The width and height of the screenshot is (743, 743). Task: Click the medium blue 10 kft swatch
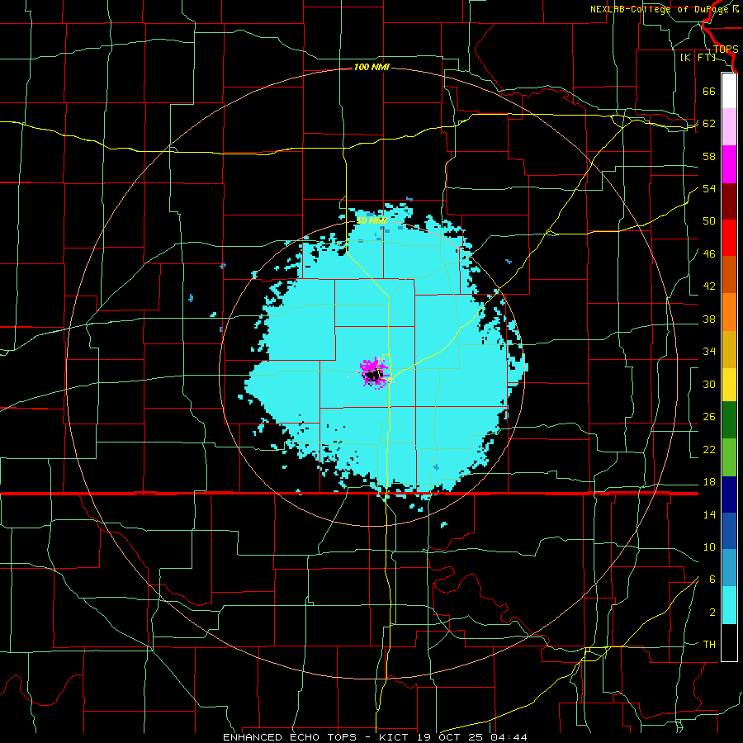pyautogui.click(x=729, y=532)
